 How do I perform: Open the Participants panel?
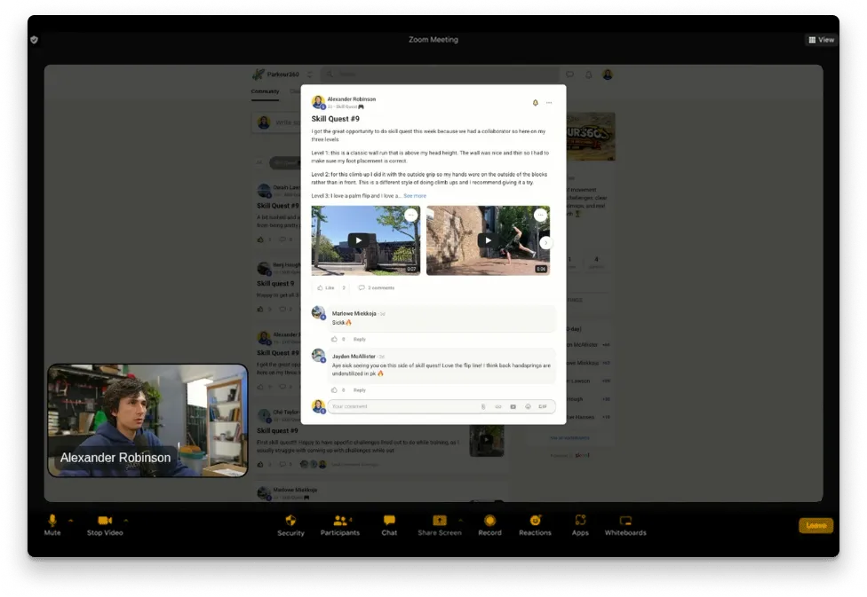pos(340,525)
